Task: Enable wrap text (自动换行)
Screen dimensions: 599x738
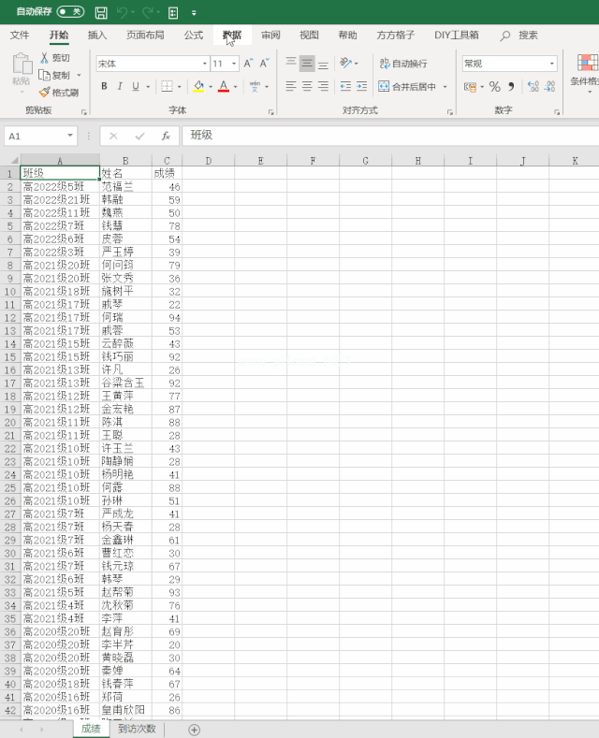Action: click(403, 63)
